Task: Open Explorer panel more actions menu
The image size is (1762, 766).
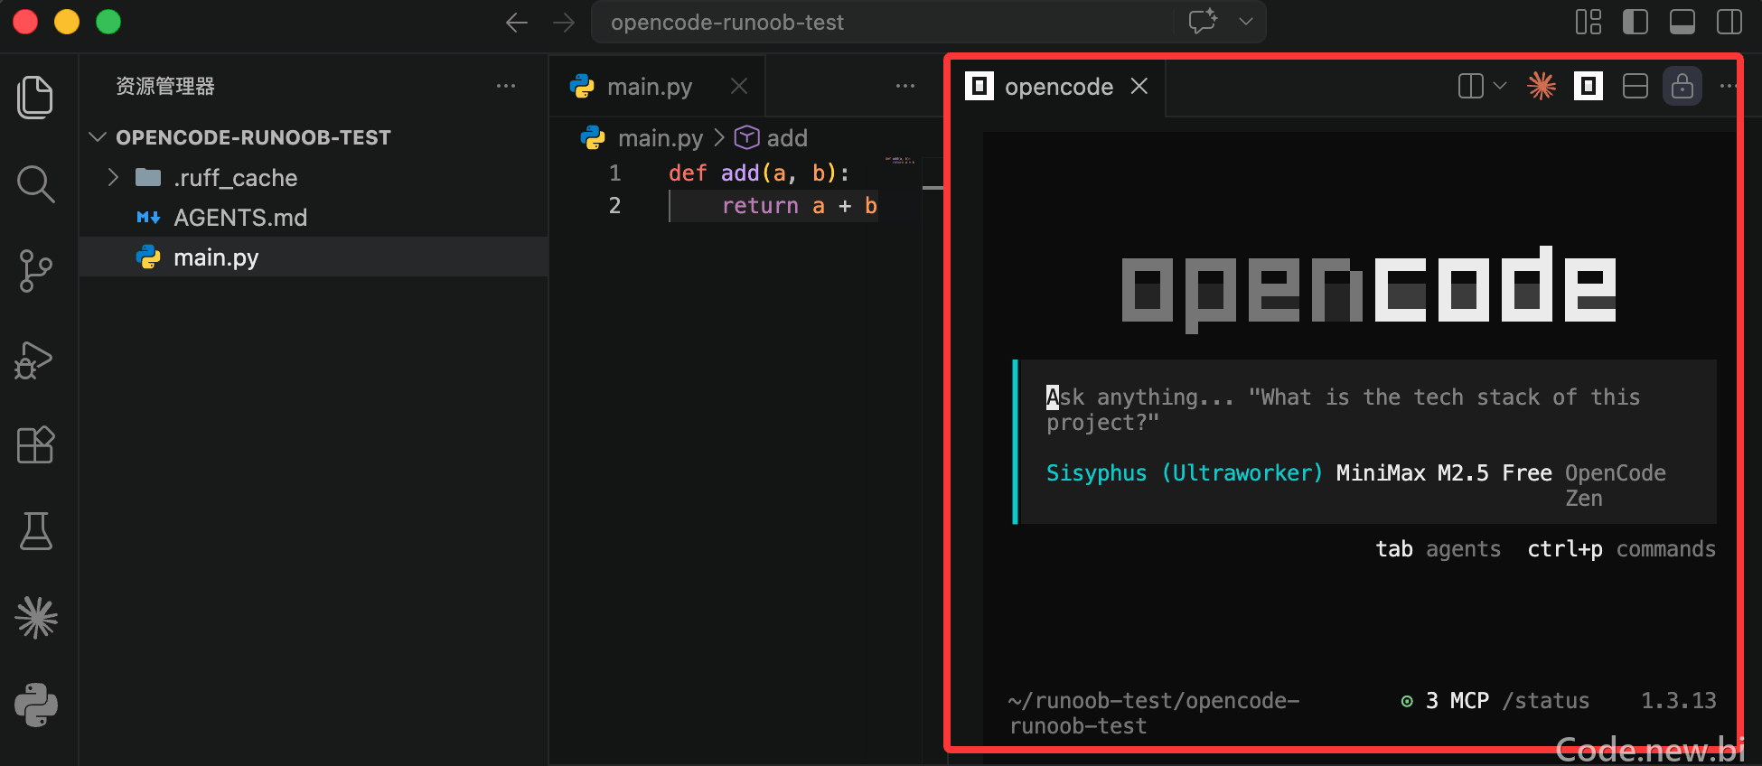Action: pos(506,86)
